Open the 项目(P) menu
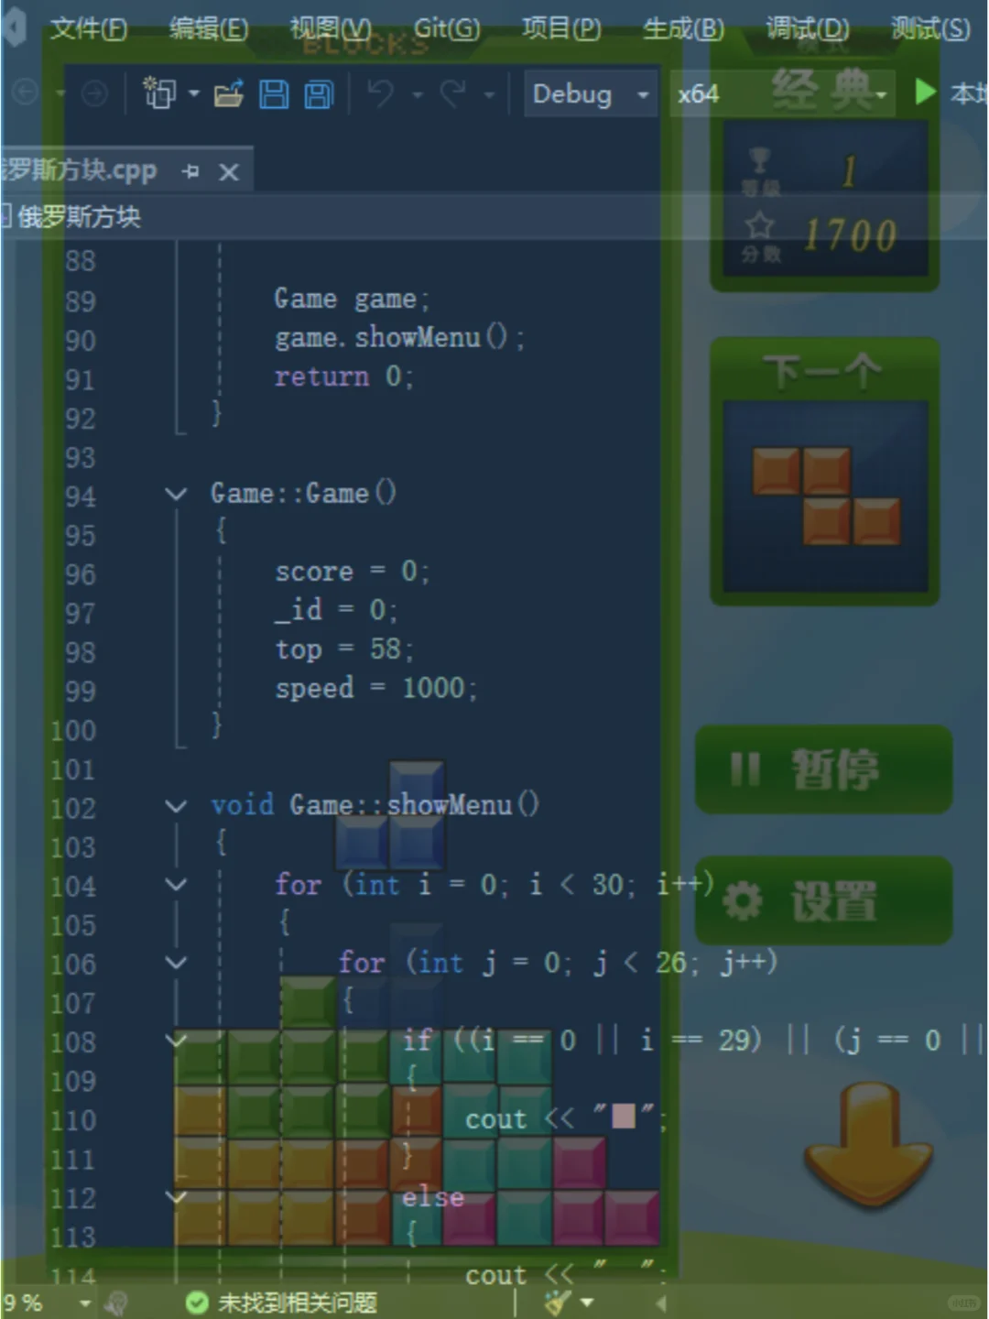 [561, 29]
